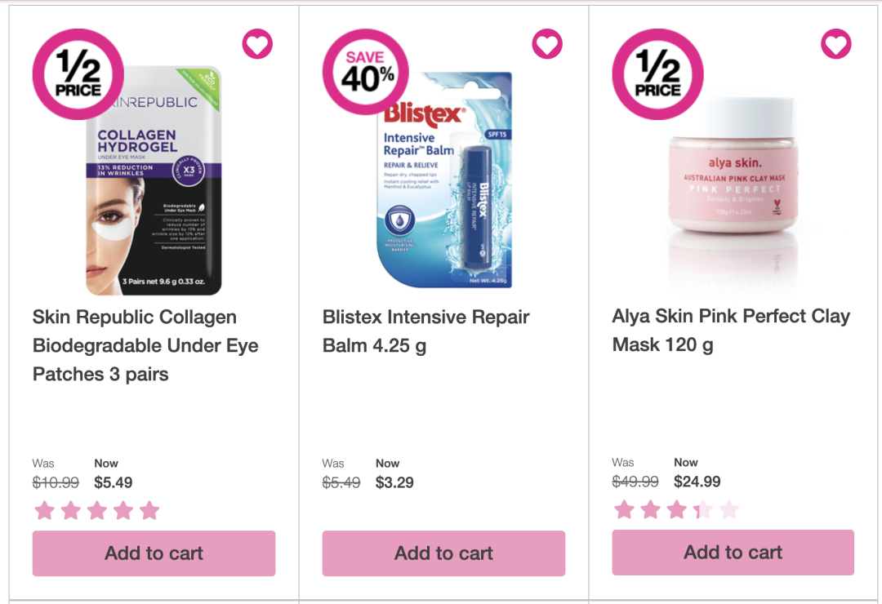Viewport: 882px width, 604px height.
Task: Click the $24.99 now price of Alya Skin
Action: [697, 482]
